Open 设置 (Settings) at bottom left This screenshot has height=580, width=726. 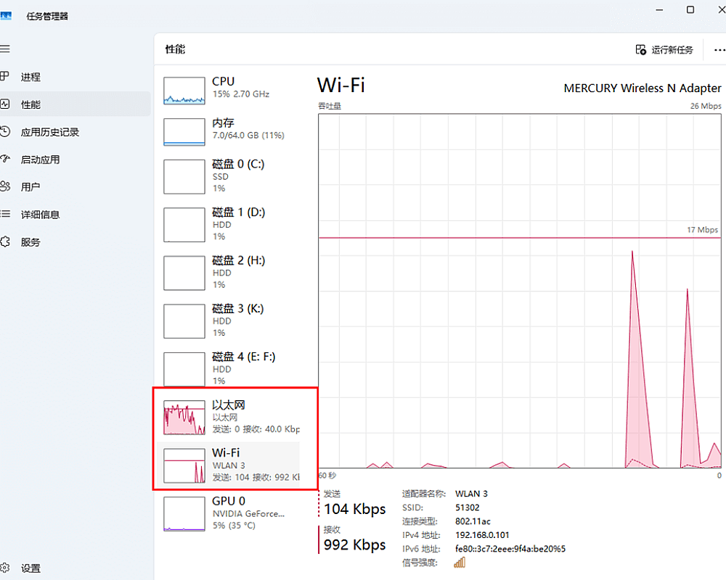tap(30, 568)
